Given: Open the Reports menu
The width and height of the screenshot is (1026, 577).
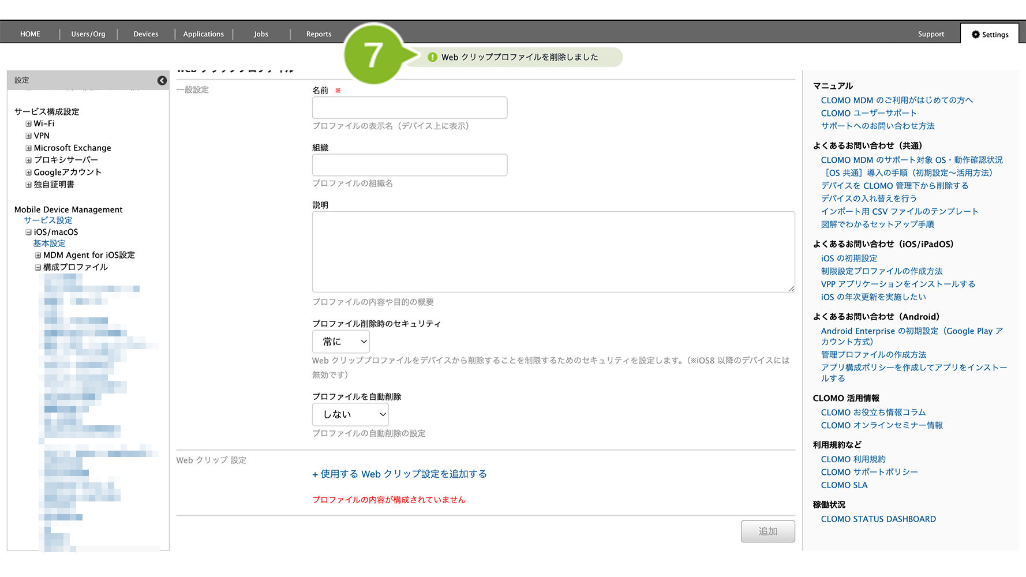Looking at the screenshot, I should click(319, 34).
